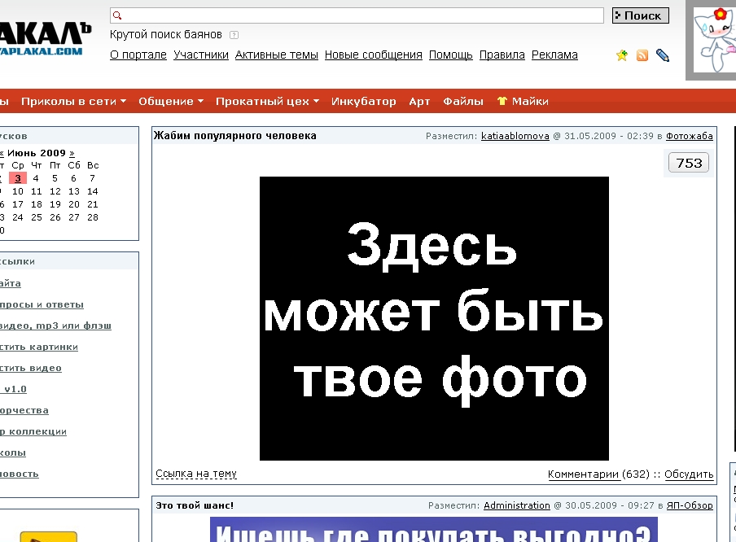Expand the Приколы в сети menu
The width and height of the screenshot is (736, 542).
[74, 102]
